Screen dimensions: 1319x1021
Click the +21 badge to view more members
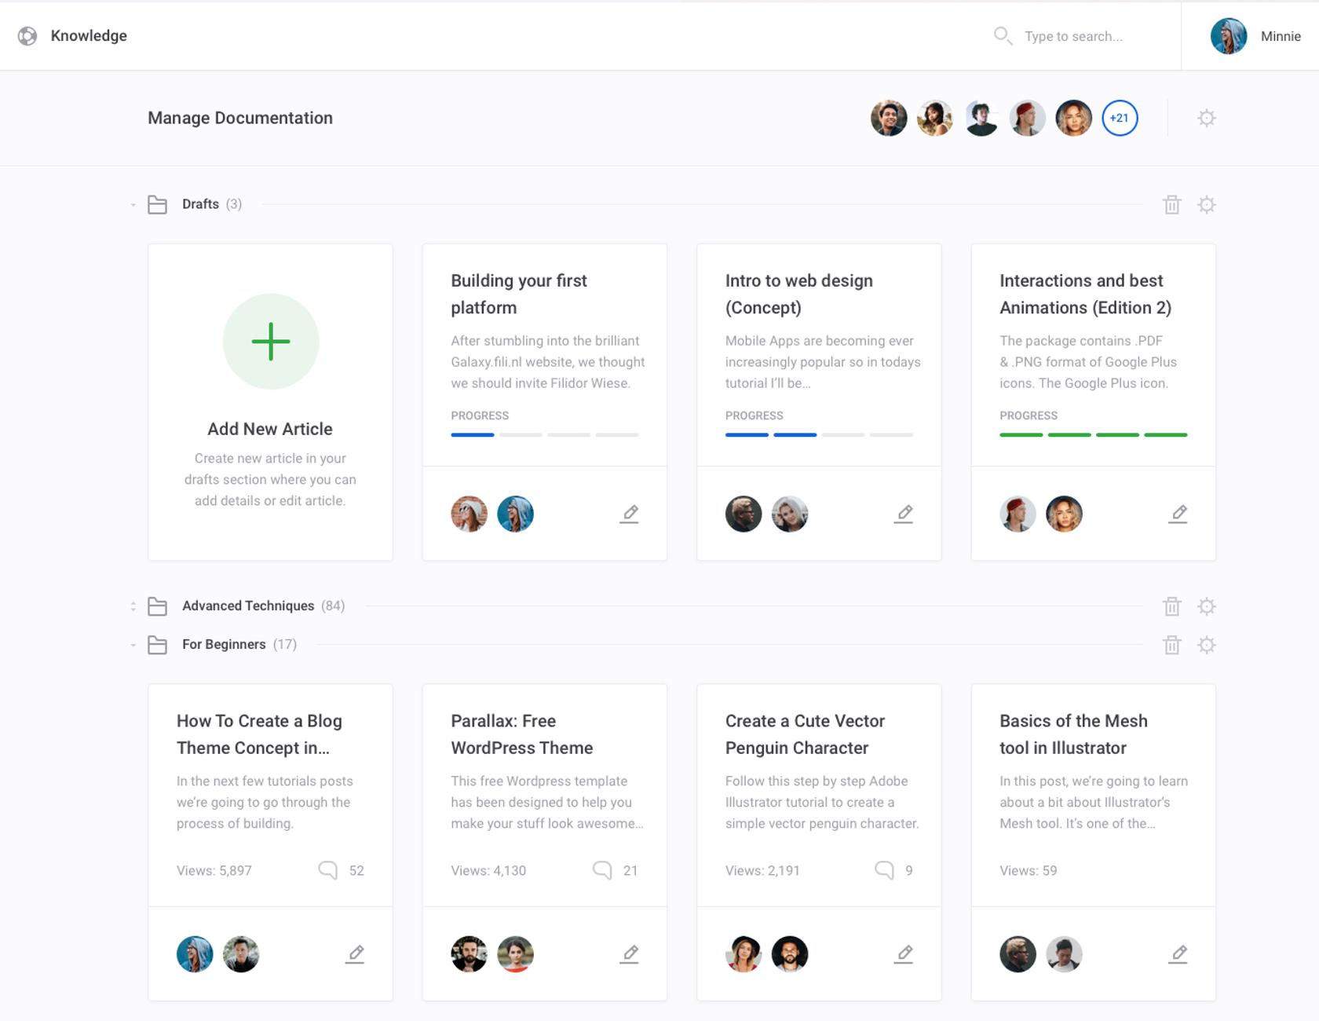(x=1119, y=118)
